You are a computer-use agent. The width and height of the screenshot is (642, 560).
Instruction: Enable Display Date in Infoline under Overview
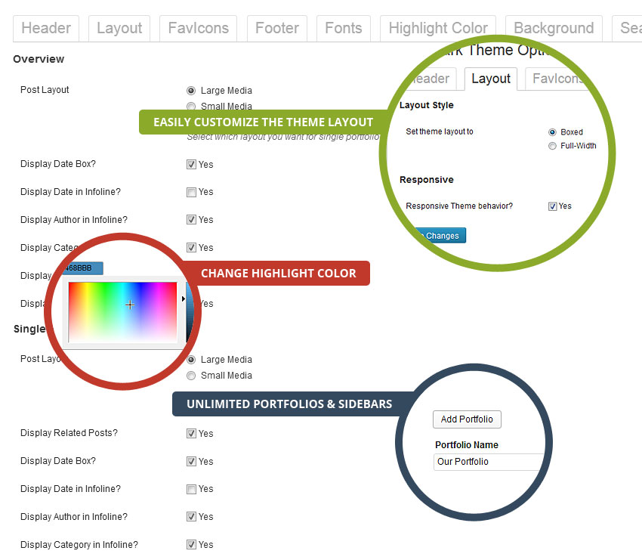(x=191, y=193)
